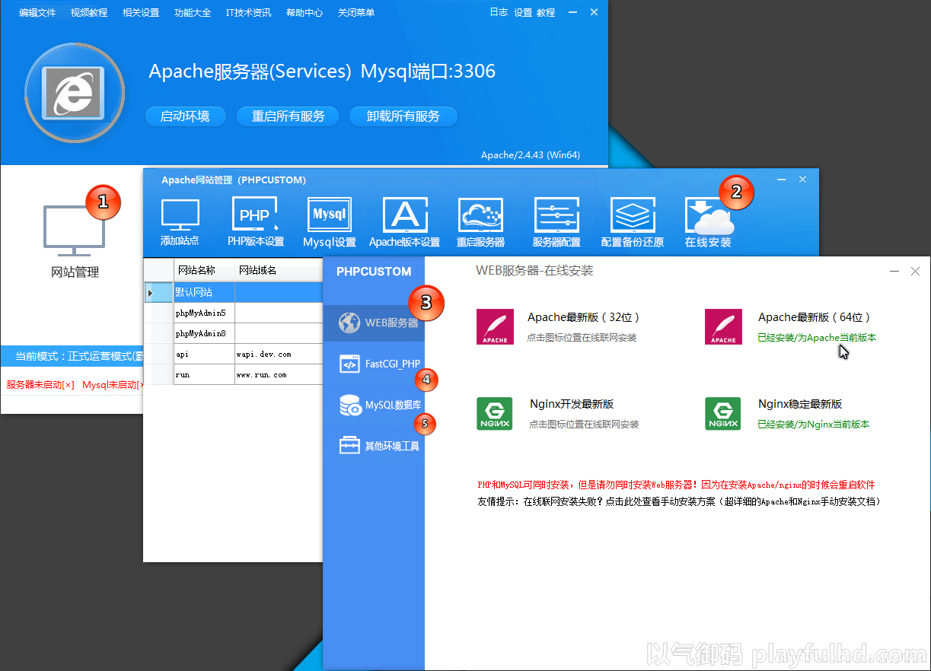Image resolution: width=931 pixels, height=671 pixels.
Task: Click the 添加站点 toolbar icon
Action: (x=180, y=216)
